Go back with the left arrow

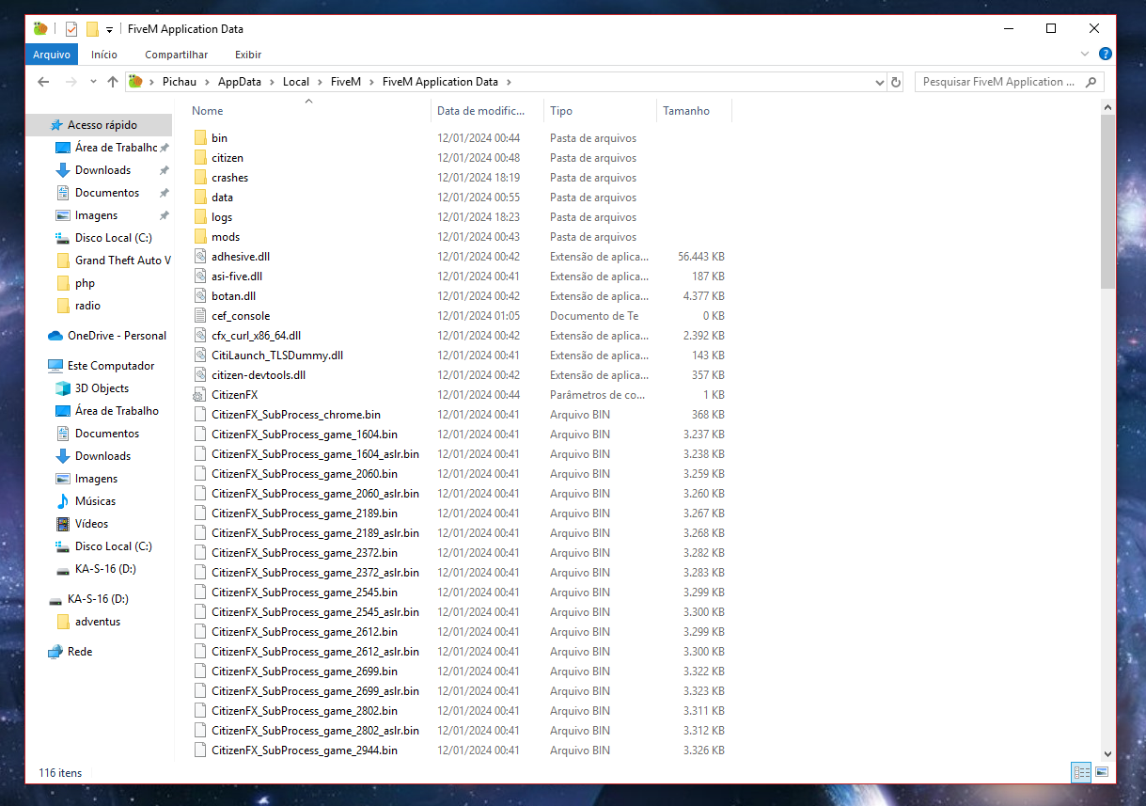coord(43,82)
